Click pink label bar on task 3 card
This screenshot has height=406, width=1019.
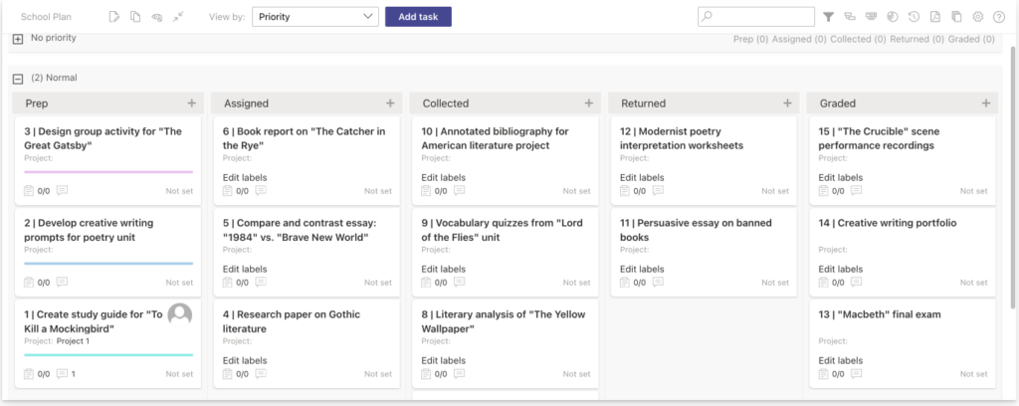(108, 172)
